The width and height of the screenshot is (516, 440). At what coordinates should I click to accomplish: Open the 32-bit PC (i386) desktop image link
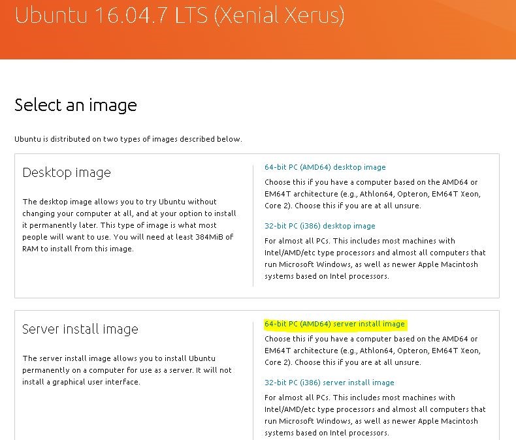[319, 226]
